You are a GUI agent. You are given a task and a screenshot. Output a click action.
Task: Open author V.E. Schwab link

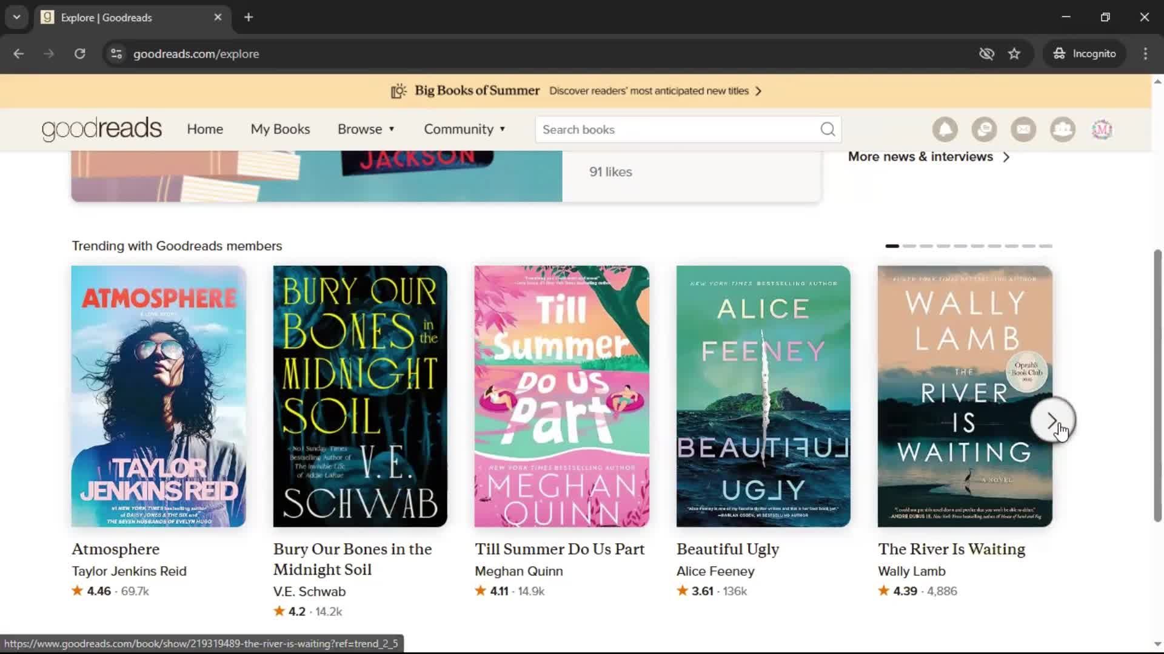[x=309, y=592]
